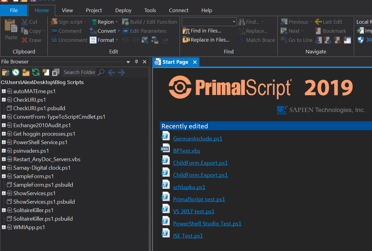Image resolution: width=372 pixels, height=251 pixels.
Task: Expand the CheckURI.ps1 tree node
Action: pos(4,100)
